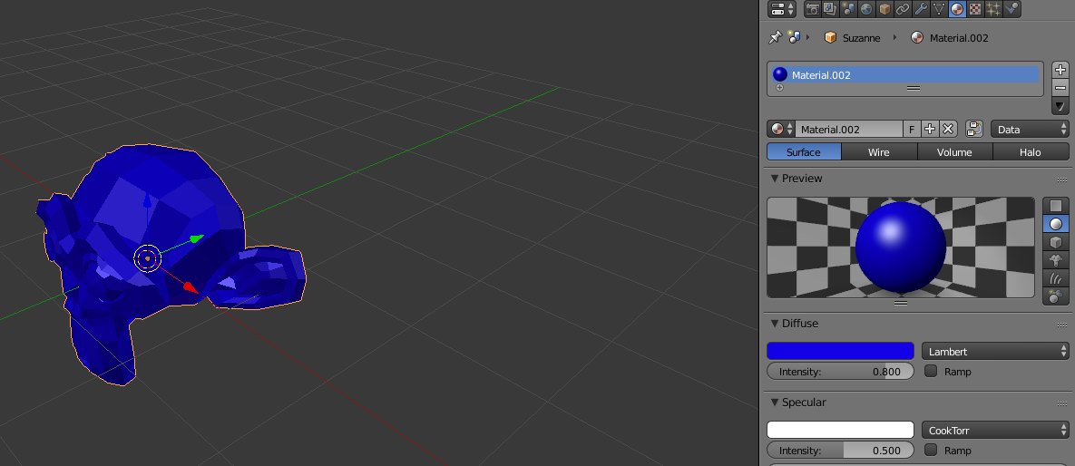Open the properties editor type selector
Viewport: 1075px width, 466px height.
782,9
